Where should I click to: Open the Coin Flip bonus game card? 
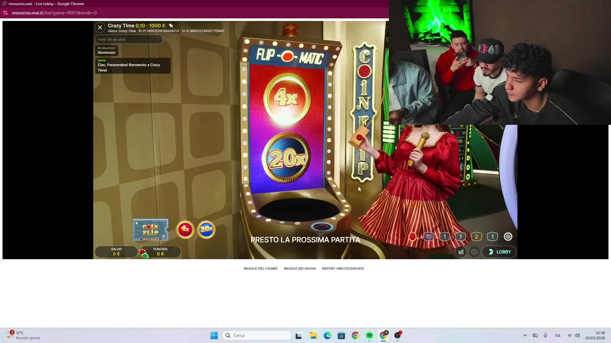click(x=150, y=230)
